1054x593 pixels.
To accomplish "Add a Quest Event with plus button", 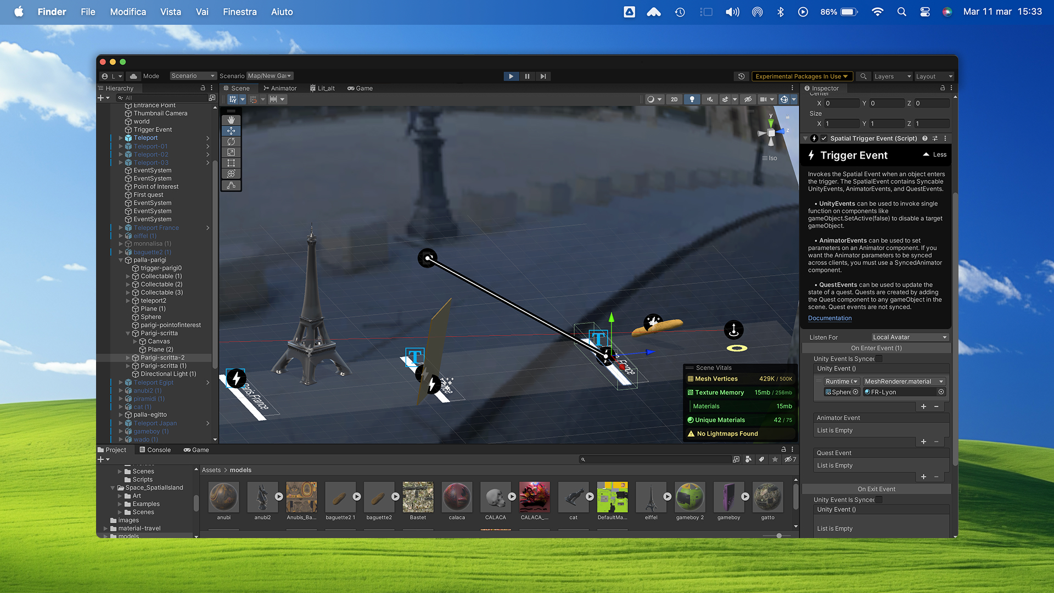I will (923, 477).
